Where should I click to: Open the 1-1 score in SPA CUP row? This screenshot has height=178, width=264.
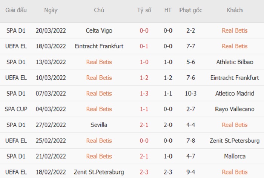click(x=144, y=109)
